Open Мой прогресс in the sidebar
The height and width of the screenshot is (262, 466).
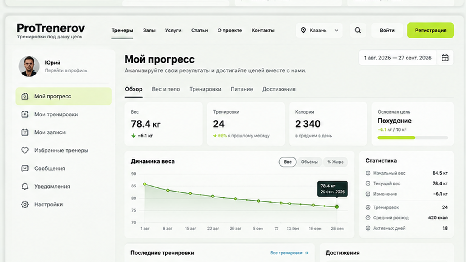coord(63,96)
